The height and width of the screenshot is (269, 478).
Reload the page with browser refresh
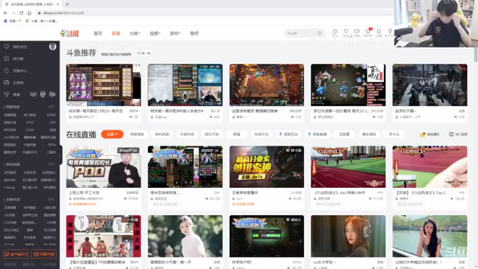tap(22, 13)
